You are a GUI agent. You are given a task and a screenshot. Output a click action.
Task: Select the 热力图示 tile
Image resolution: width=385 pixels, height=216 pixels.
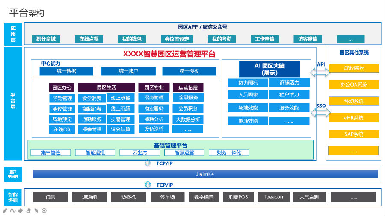[248, 83]
